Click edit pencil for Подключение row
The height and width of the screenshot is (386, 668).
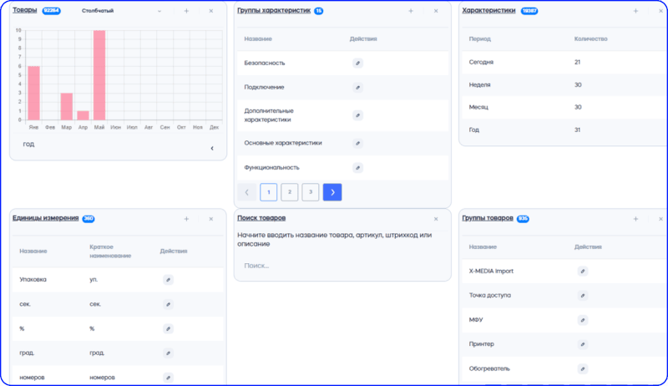(358, 87)
